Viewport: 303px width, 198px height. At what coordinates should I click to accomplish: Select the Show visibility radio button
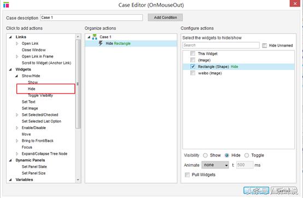205,155
